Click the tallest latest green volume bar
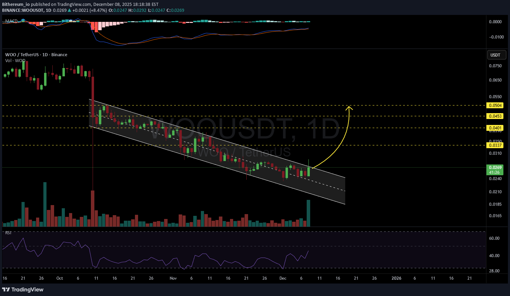 (308, 213)
